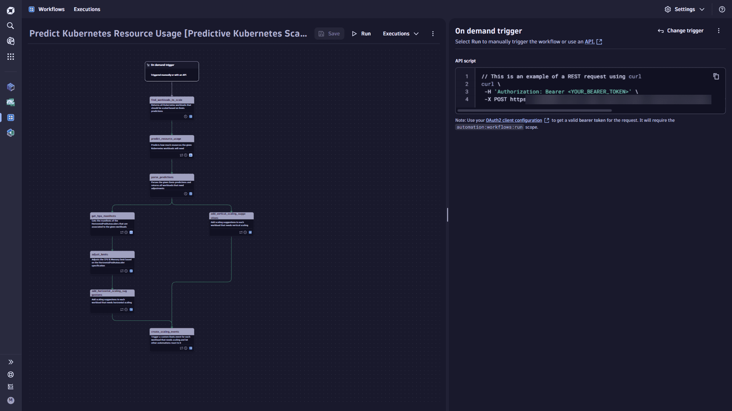Click the JavaScript icon on adjust_limits node
Screen dimensions: 732x411
[x=131, y=271]
